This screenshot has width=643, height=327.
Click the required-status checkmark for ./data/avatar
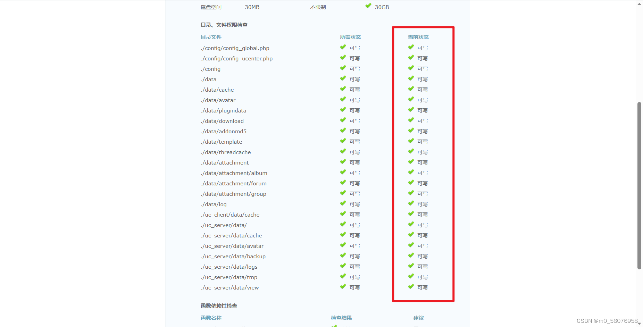click(x=343, y=99)
